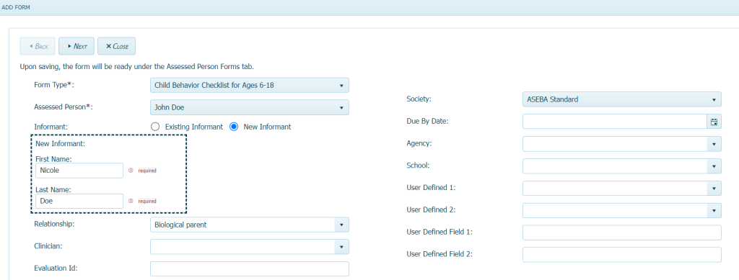Image resolution: width=739 pixels, height=280 pixels.
Task: Click the Relationship label
Action: click(54, 224)
